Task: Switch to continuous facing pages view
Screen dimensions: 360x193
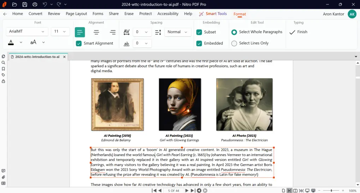Action: [x=301, y=191]
